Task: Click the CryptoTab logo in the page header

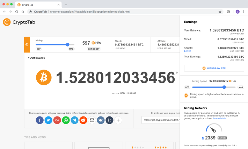Action: (19, 22)
